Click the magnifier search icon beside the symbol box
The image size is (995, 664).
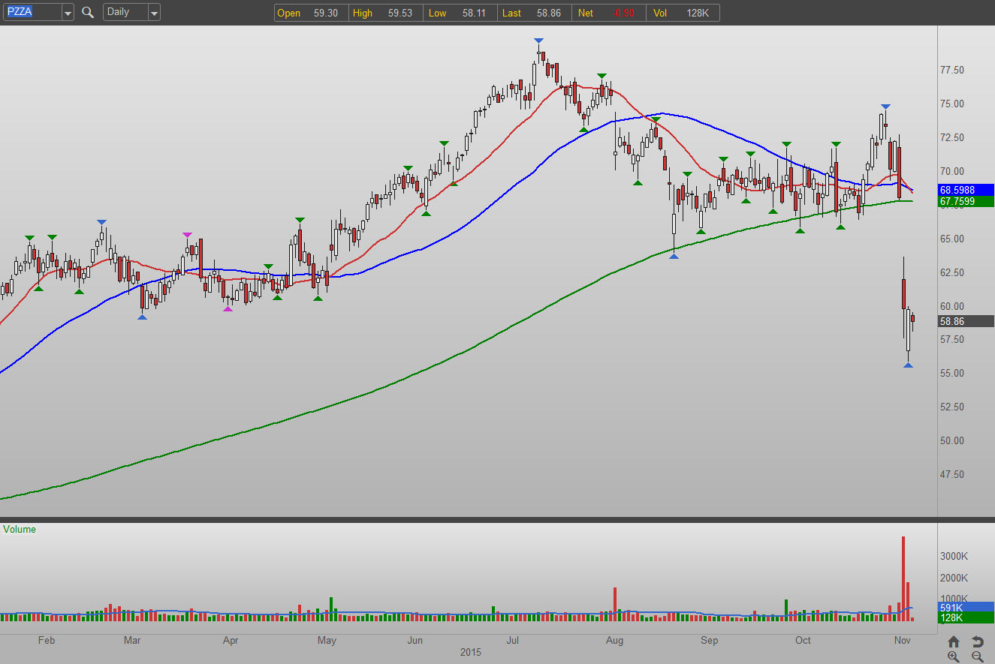tap(88, 12)
